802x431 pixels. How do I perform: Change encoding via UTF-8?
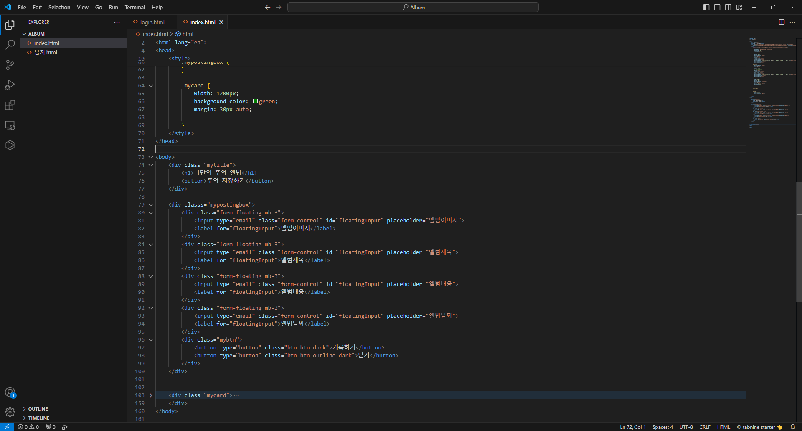[686, 427]
